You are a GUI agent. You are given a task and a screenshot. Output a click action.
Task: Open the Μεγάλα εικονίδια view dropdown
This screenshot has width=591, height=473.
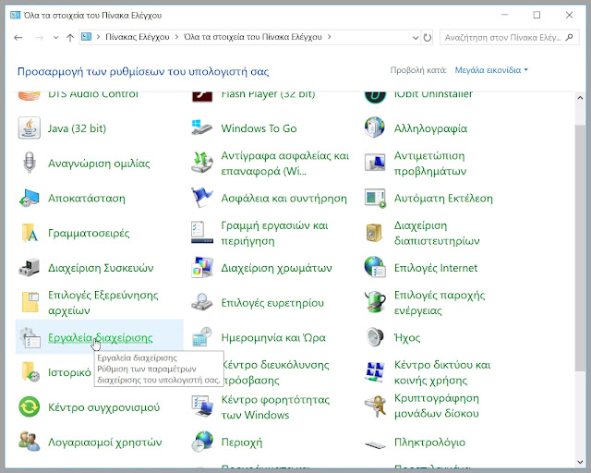491,70
